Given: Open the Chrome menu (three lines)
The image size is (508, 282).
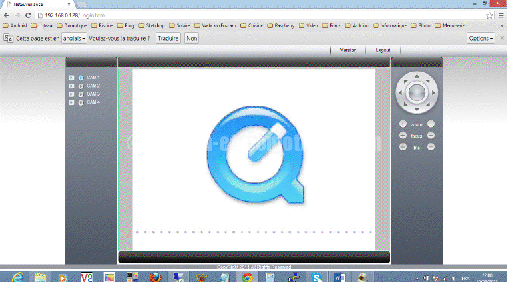Looking at the screenshot, I should (x=501, y=15).
